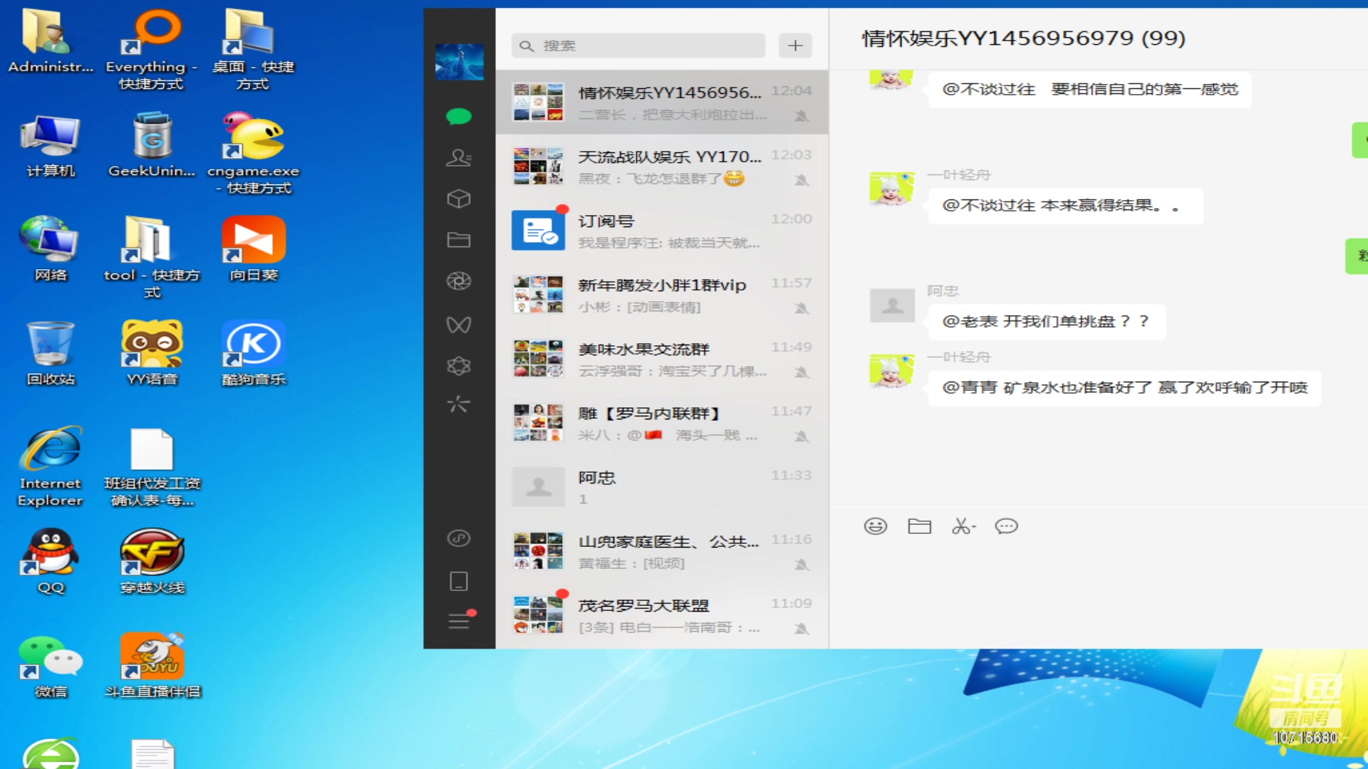Viewport: 1368px width, 769px height.
Task: Switch to the Chats tab with green bubble
Action: pos(459,116)
